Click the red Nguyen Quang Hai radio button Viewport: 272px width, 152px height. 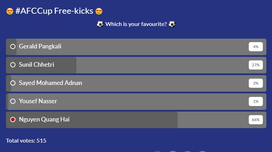coord(13,120)
